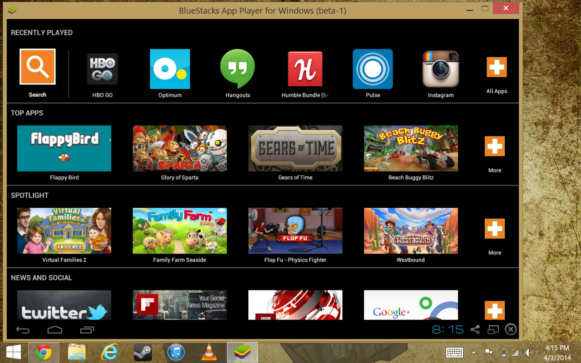The height and width of the screenshot is (363, 581).
Task: Open All Apps plus icon
Action: point(497,67)
